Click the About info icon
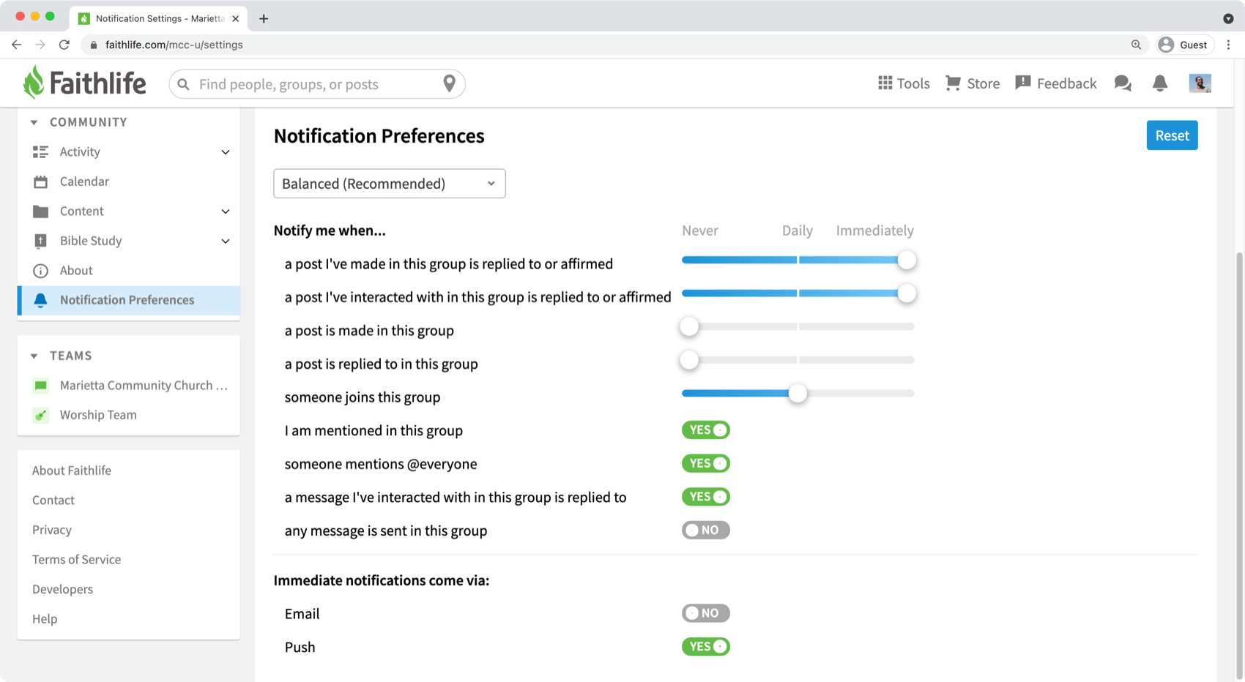The image size is (1245, 682). [x=40, y=271]
